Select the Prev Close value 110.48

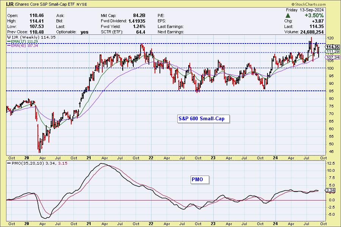coord(36,32)
